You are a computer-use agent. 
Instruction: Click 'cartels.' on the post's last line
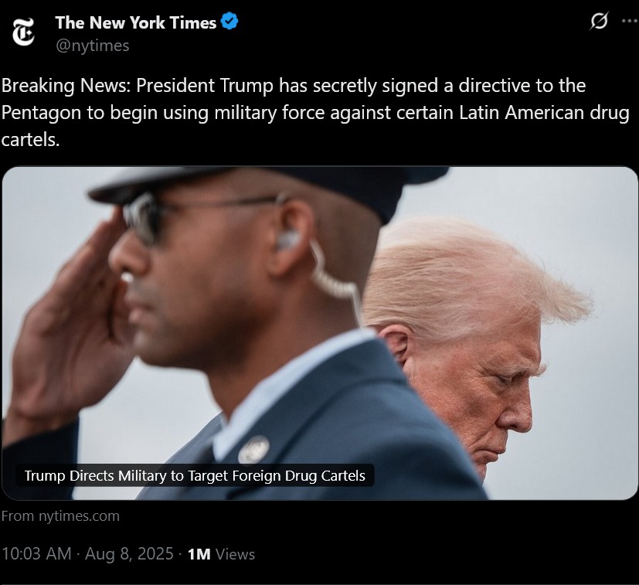[31, 140]
